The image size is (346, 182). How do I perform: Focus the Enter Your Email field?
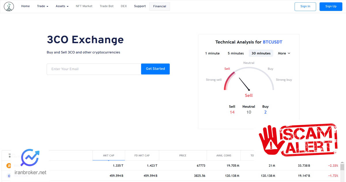(94, 69)
